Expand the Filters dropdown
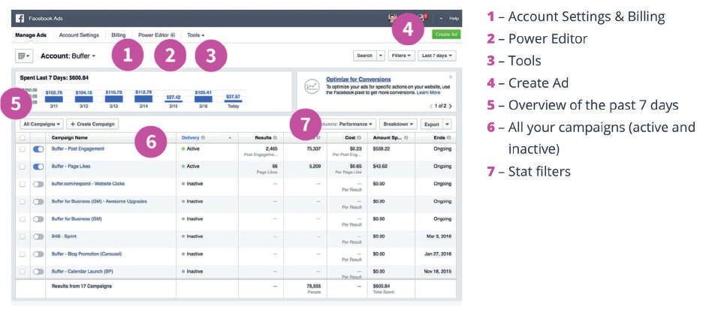 tap(401, 56)
